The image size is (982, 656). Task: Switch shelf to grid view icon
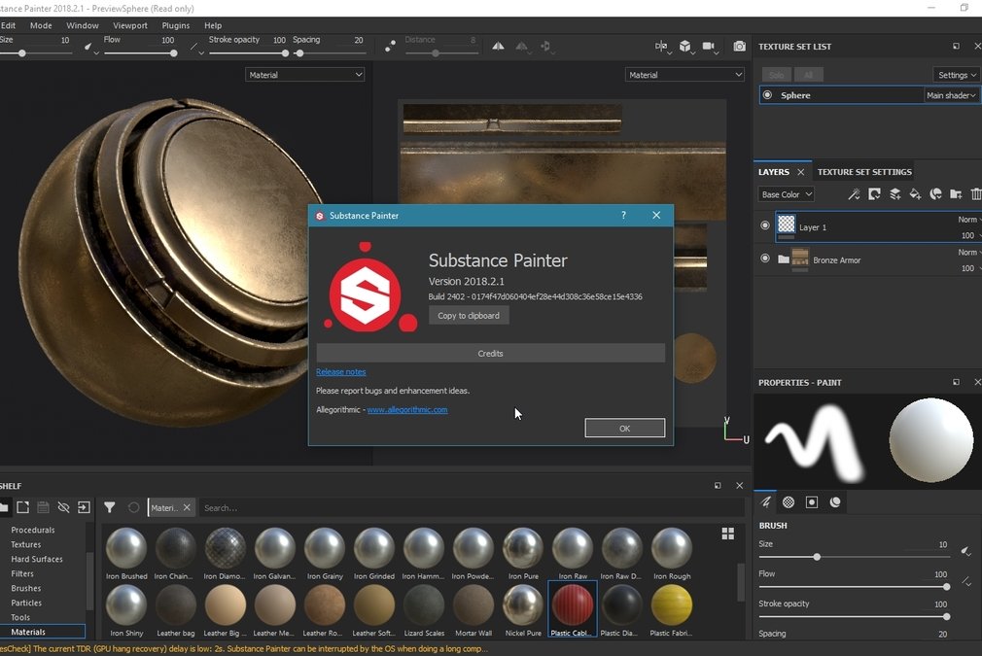pos(727,534)
